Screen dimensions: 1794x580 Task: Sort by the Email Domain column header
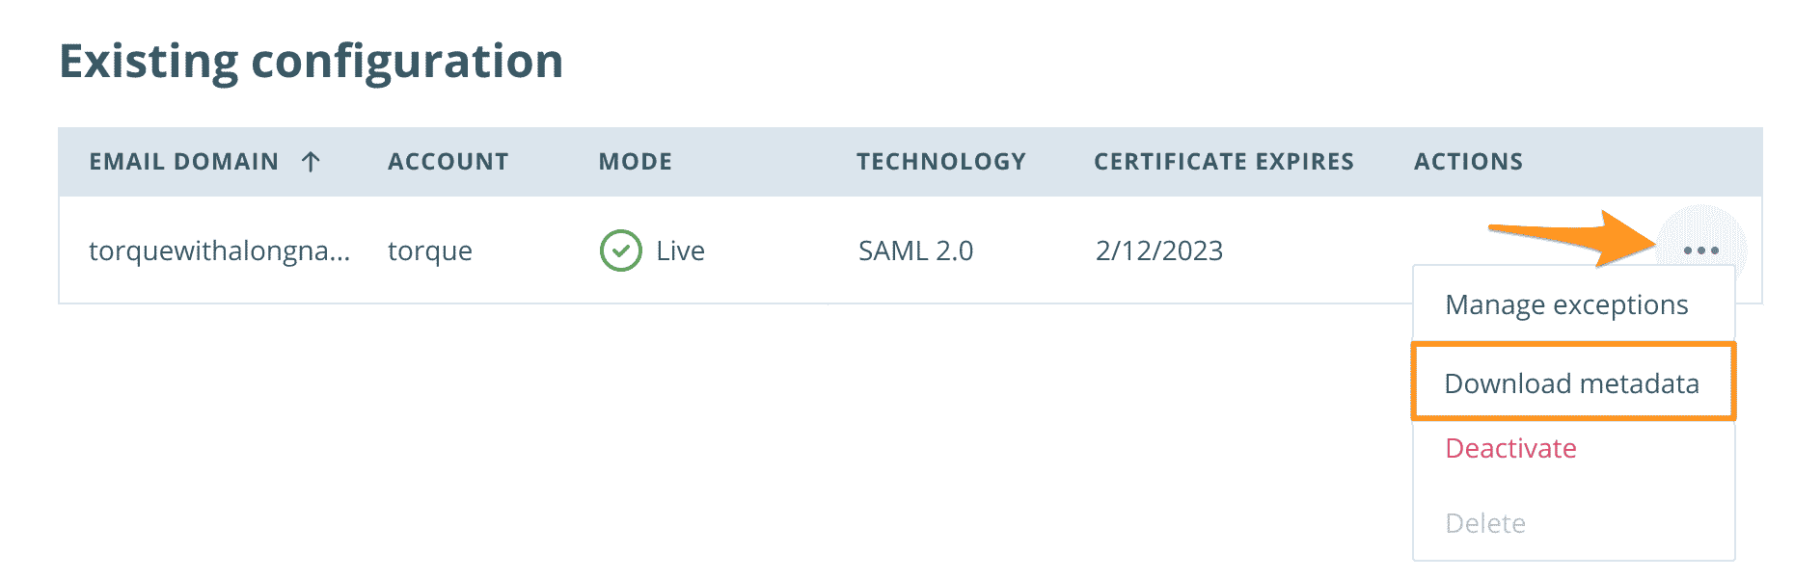pyautogui.click(x=183, y=162)
